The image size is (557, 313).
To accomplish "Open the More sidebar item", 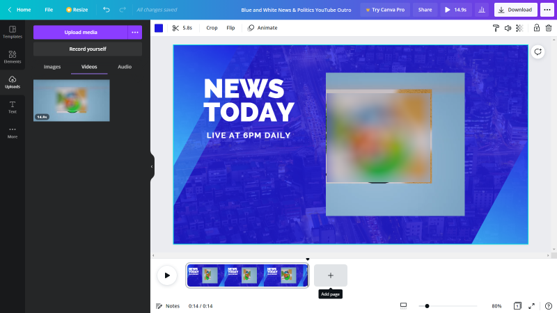I will pos(13,132).
